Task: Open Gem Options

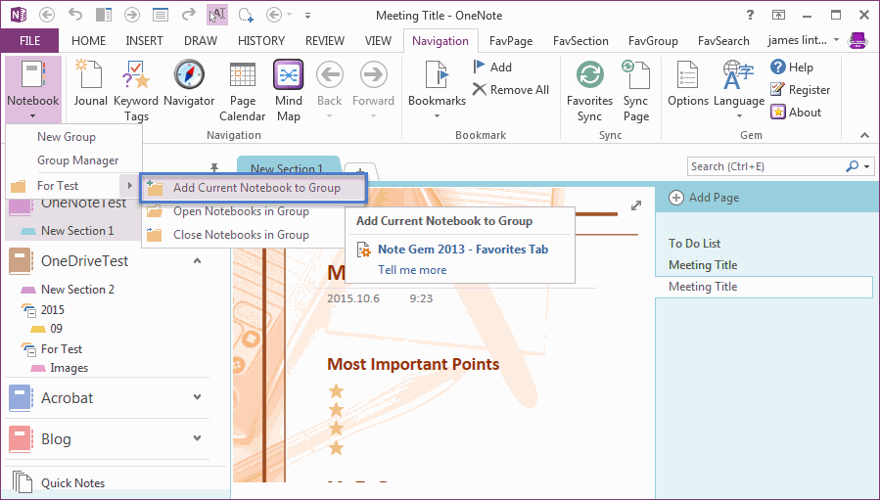Action: (688, 84)
